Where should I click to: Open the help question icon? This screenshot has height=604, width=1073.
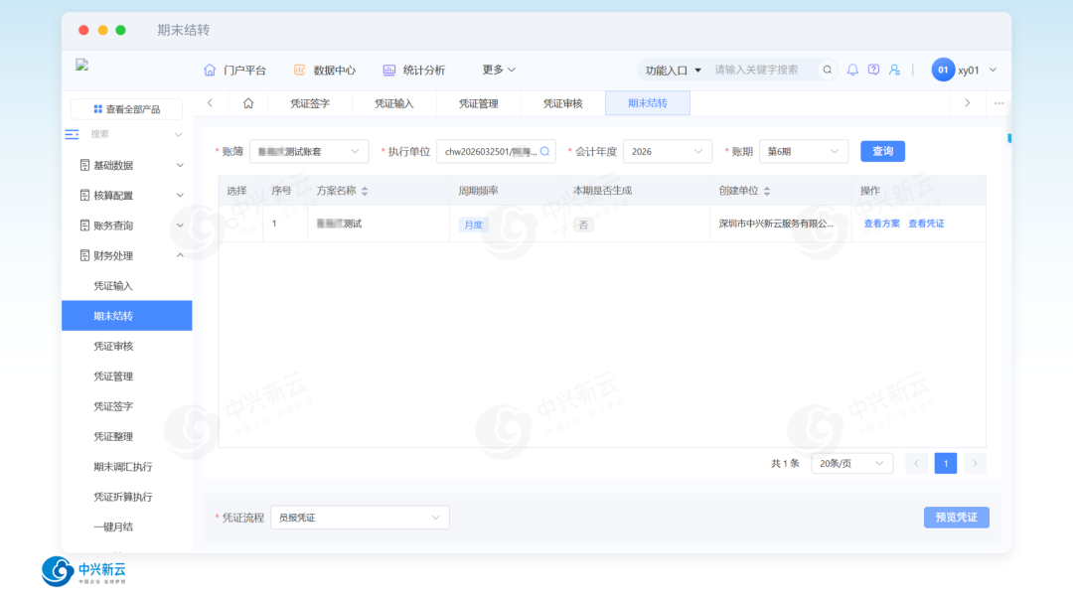[x=874, y=70]
